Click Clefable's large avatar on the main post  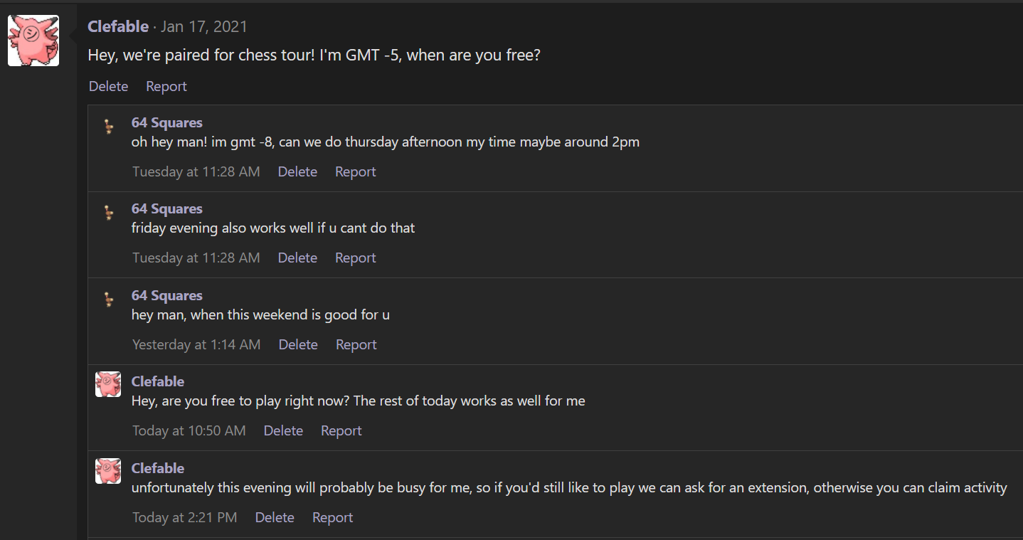[33, 41]
